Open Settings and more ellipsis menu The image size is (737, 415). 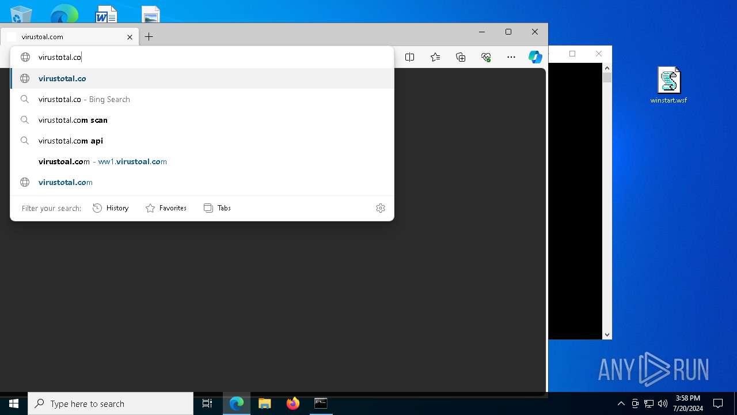tap(511, 57)
